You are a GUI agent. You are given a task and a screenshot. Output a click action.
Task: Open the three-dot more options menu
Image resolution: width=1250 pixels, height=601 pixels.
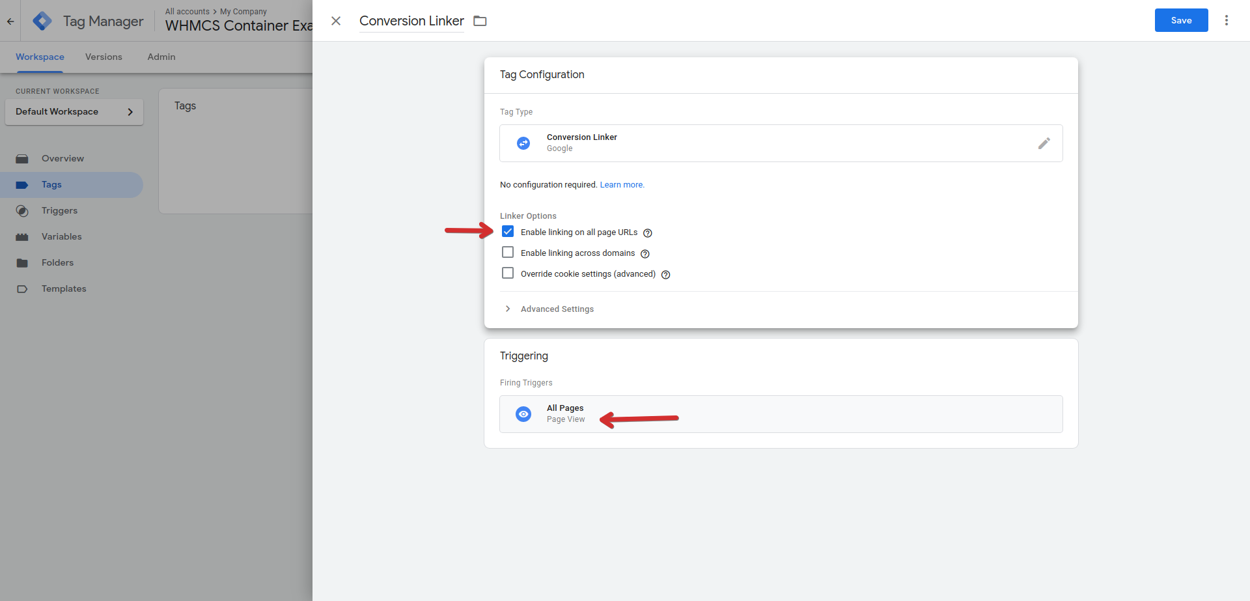click(1226, 20)
